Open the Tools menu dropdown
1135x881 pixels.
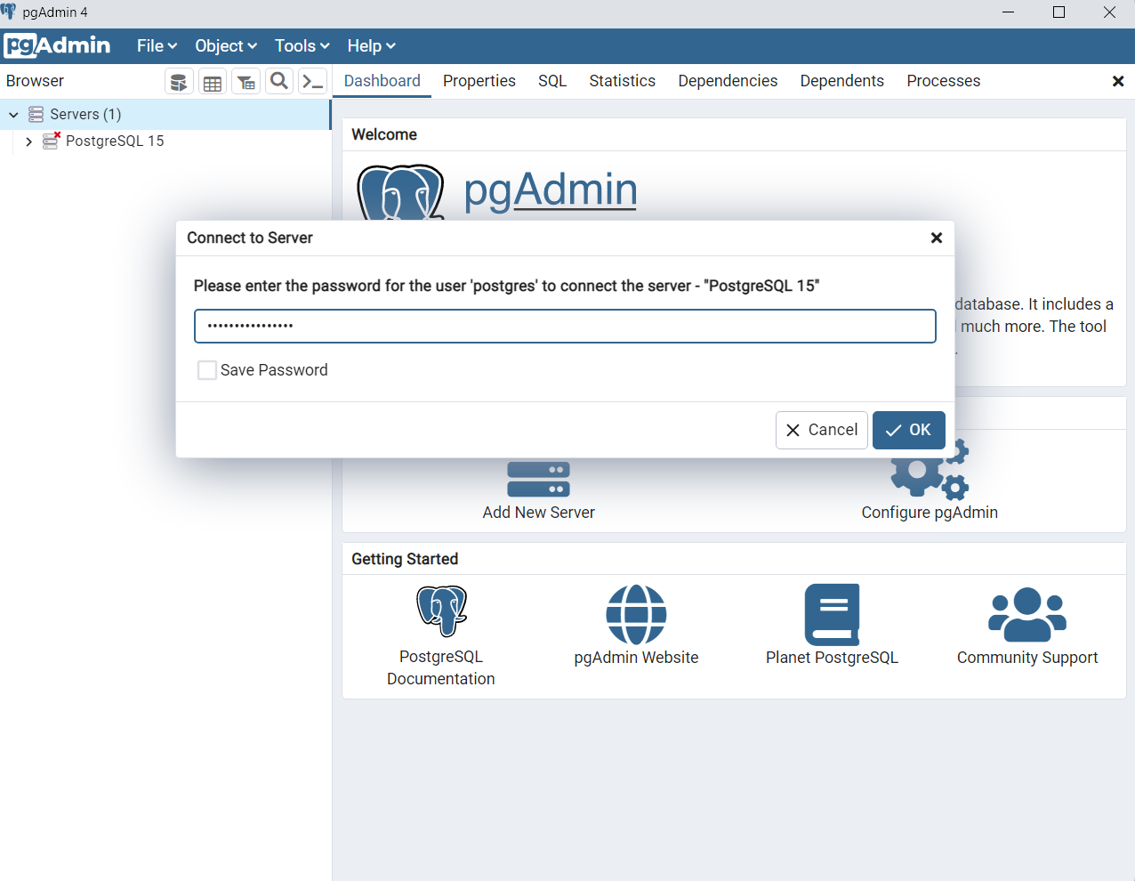point(302,46)
